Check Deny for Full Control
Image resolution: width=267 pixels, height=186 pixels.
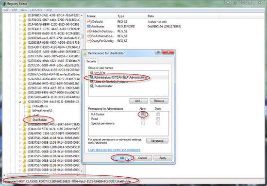click(158, 114)
